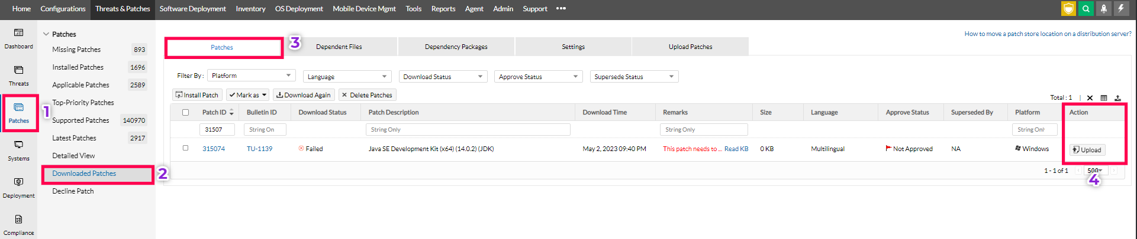This screenshot has width=1137, height=239.
Task: Open the Mark as dropdown
Action: click(x=248, y=95)
